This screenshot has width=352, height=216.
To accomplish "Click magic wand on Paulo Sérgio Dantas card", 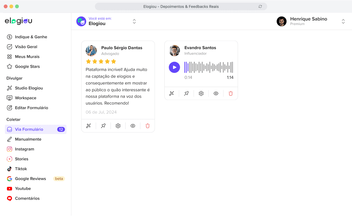I will [89, 126].
